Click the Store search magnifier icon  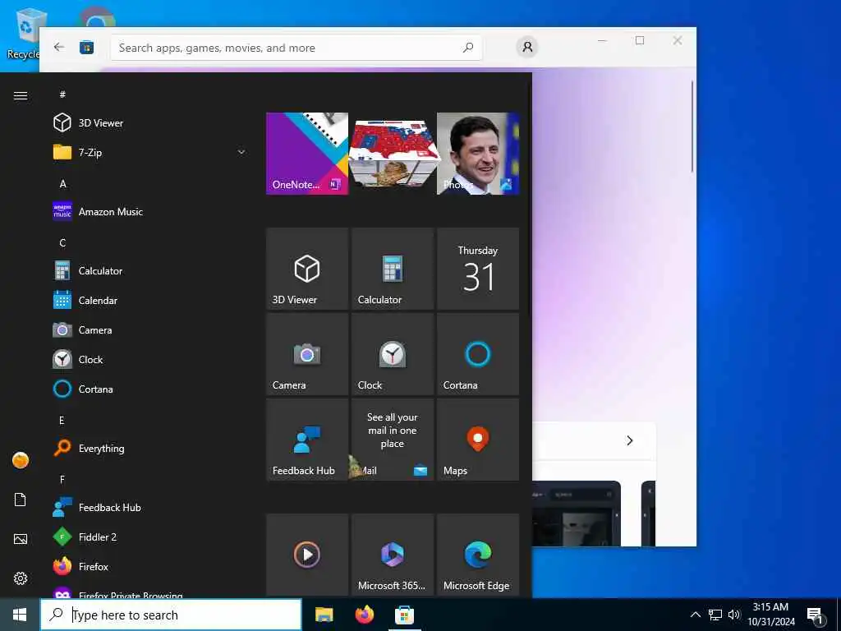coord(468,47)
